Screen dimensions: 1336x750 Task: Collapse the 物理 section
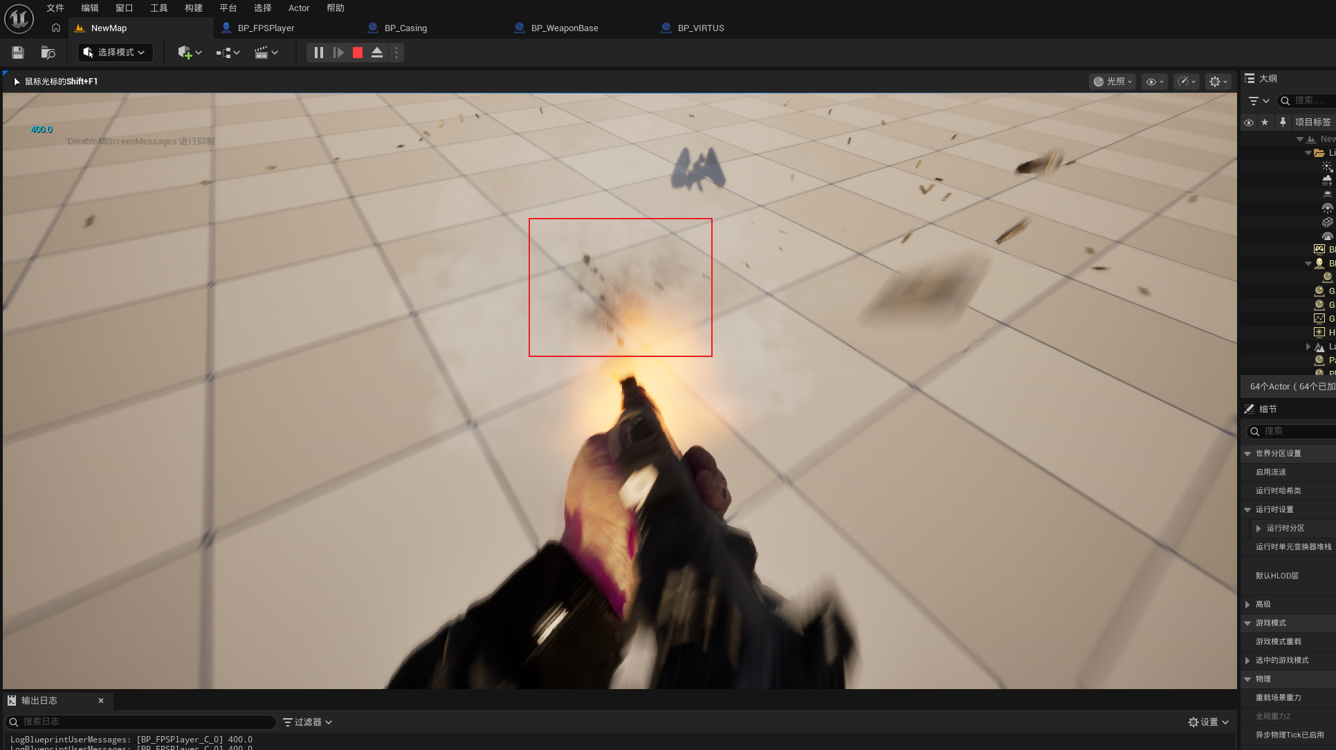click(1247, 679)
